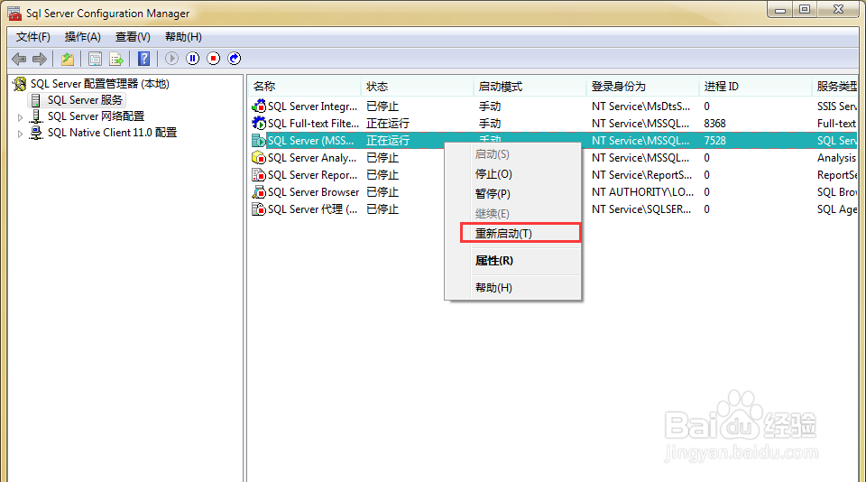866x482 pixels.
Task: Select the SQL Server Analy... row name
Action: 312,158
